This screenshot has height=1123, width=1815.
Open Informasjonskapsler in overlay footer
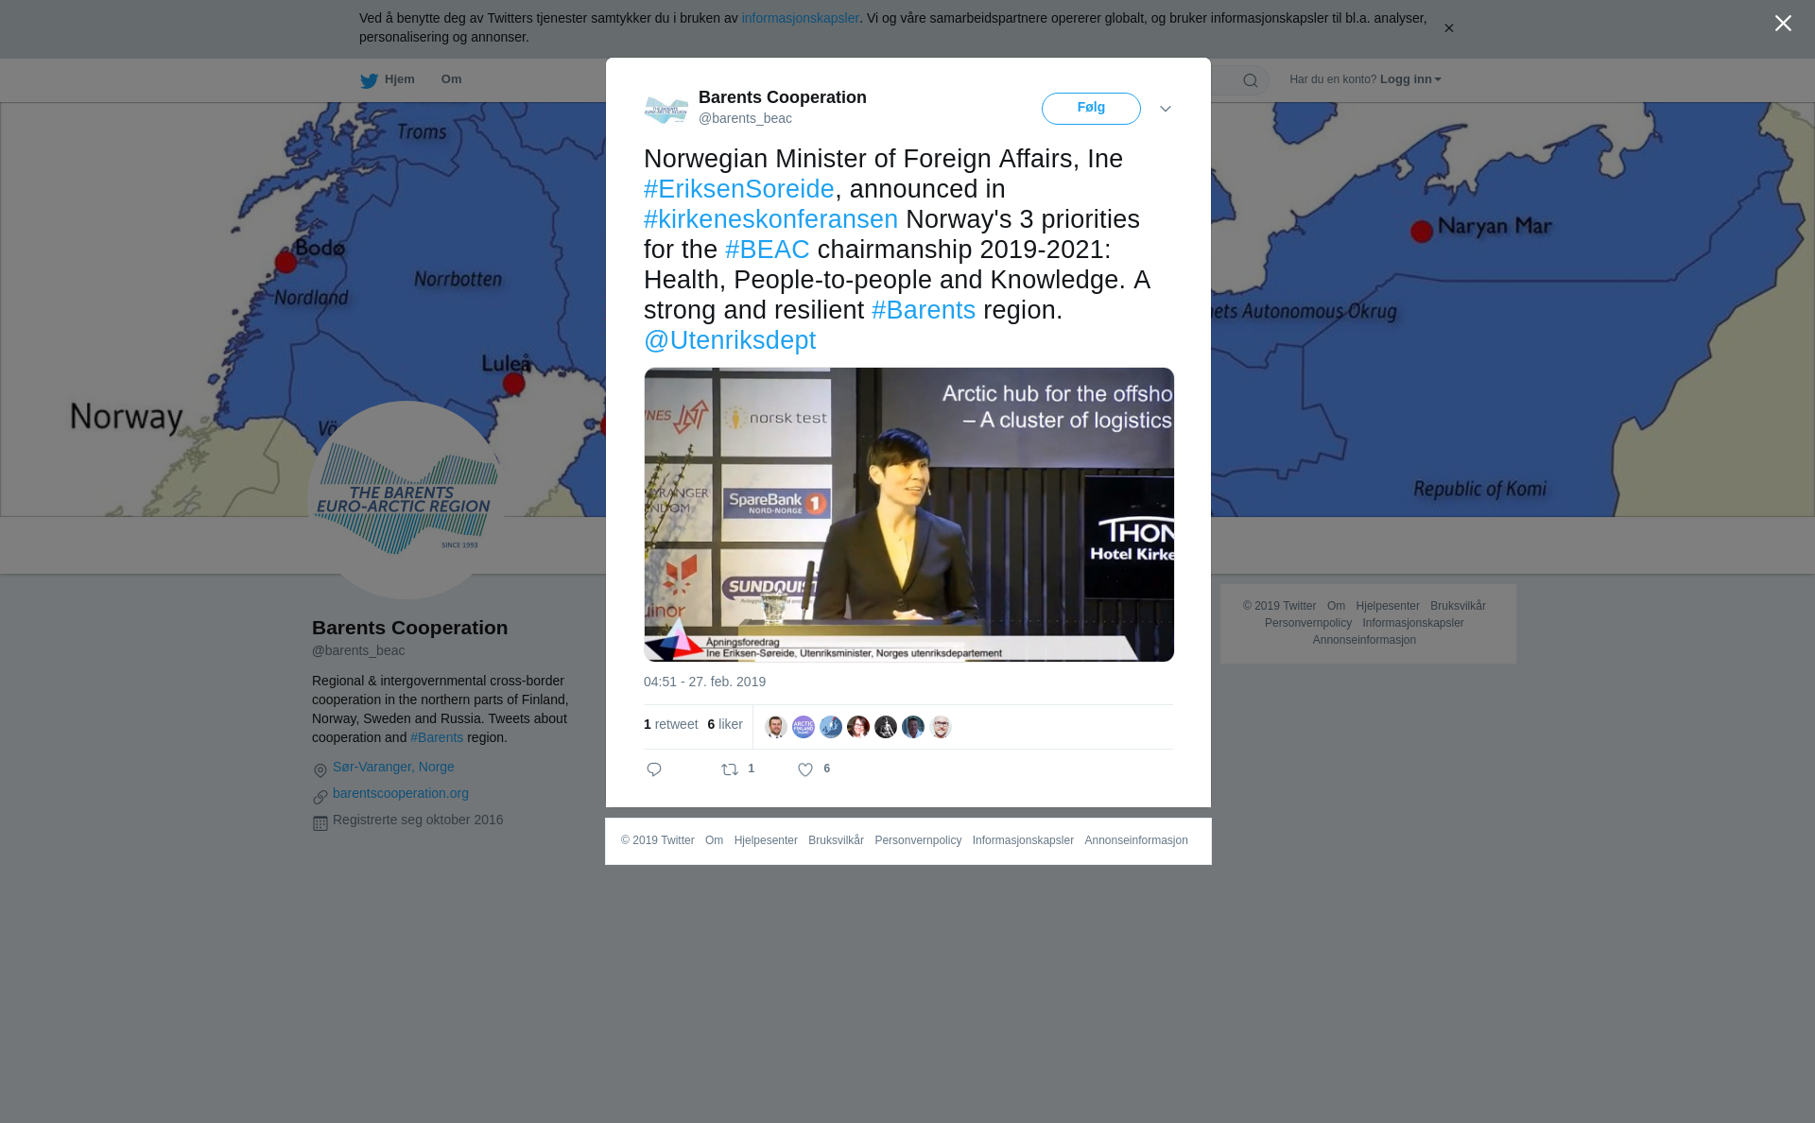pos(1023,840)
